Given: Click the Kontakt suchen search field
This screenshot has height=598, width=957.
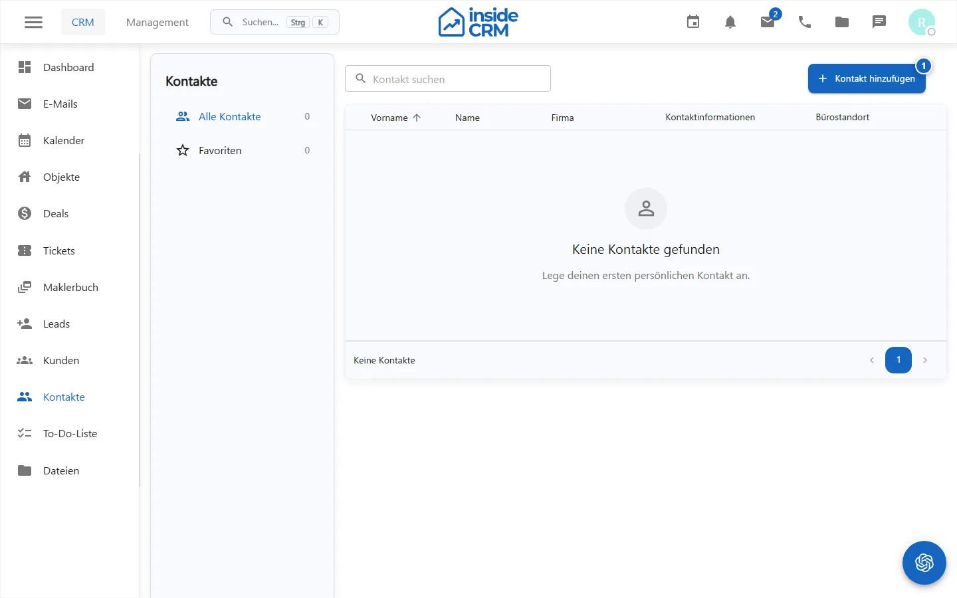Looking at the screenshot, I should click(448, 78).
